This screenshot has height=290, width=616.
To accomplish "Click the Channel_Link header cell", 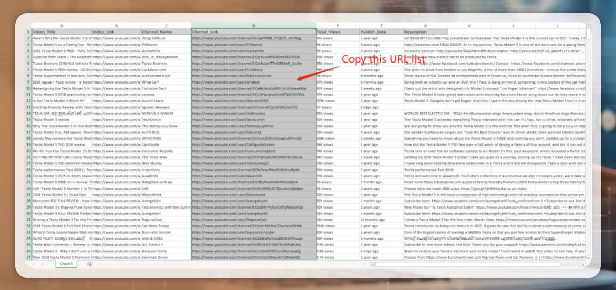I will pos(254,32).
